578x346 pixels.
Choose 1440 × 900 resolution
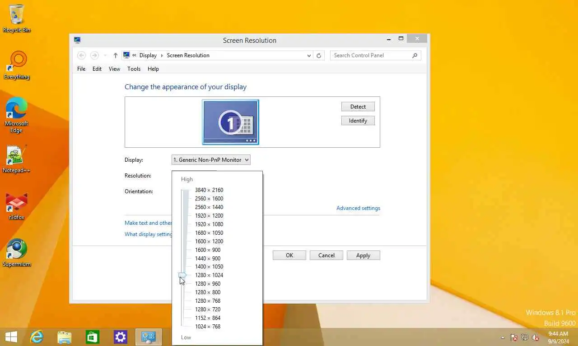pos(208,259)
